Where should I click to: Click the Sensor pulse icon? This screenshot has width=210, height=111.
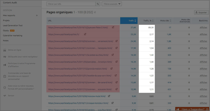(5, 96)
